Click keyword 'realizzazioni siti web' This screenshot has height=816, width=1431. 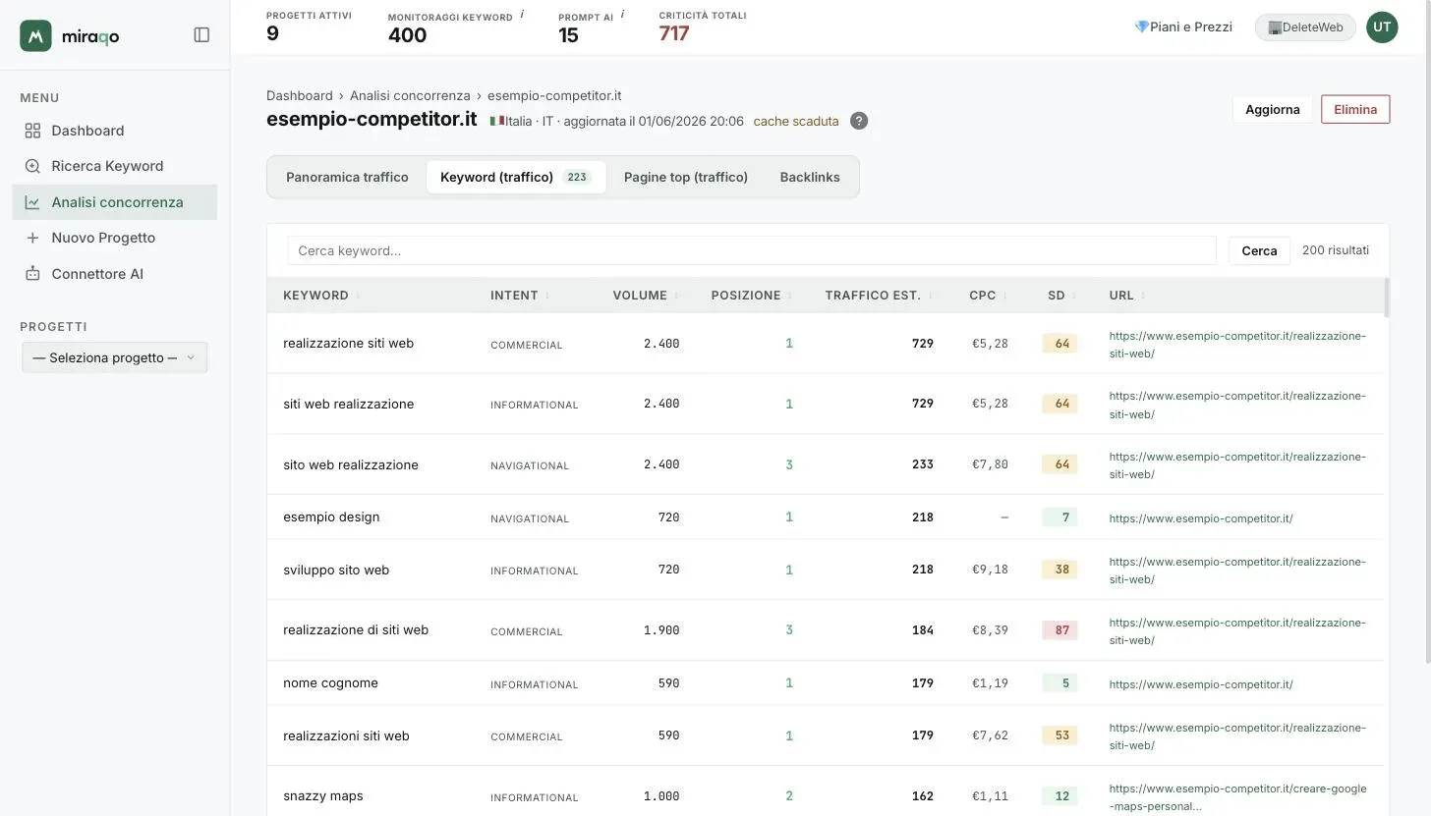(x=346, y=735)
